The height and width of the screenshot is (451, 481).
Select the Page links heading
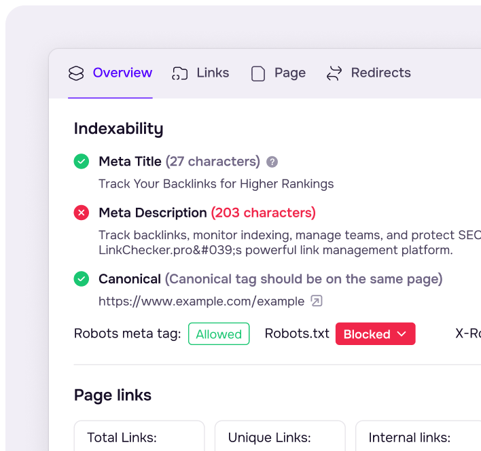113,395
